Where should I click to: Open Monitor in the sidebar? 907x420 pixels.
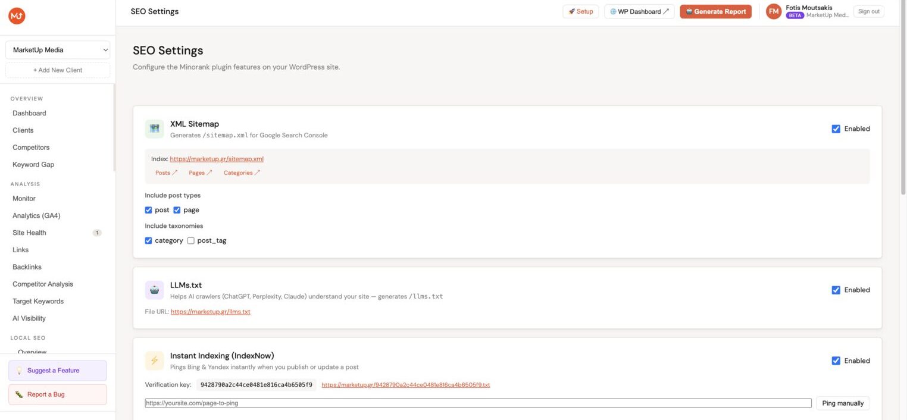24,199
